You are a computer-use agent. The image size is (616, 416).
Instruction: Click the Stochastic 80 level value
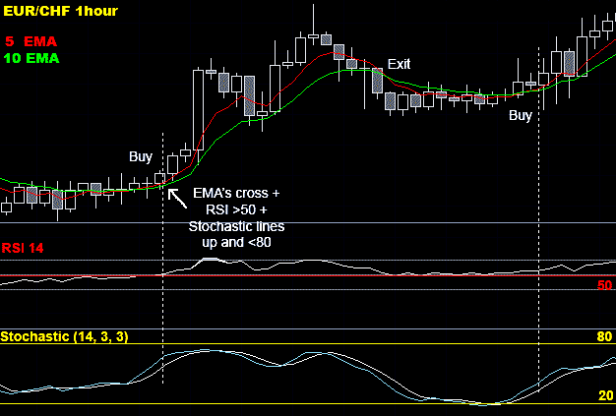tap(604, 336)
